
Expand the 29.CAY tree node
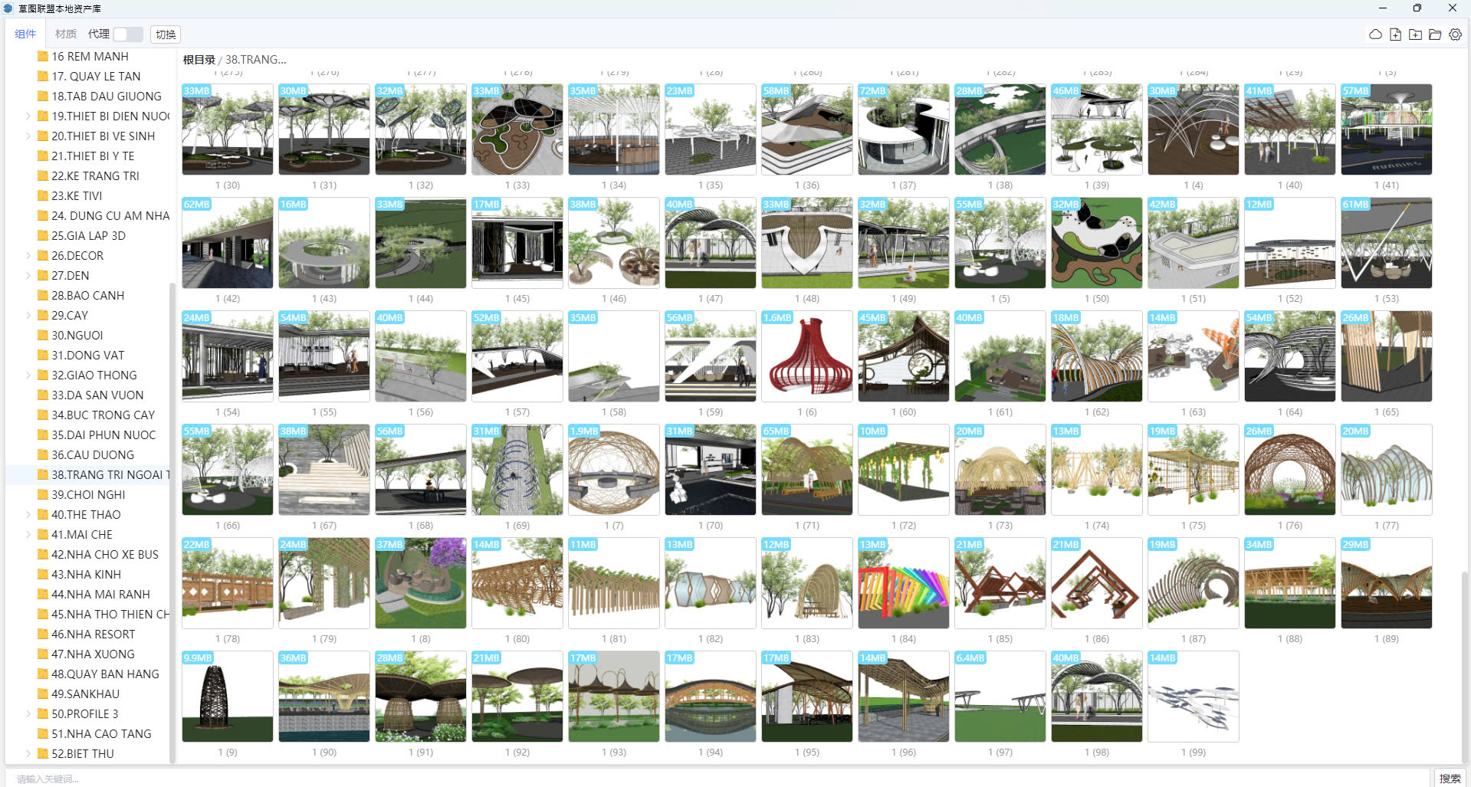[x=28, y=316]
